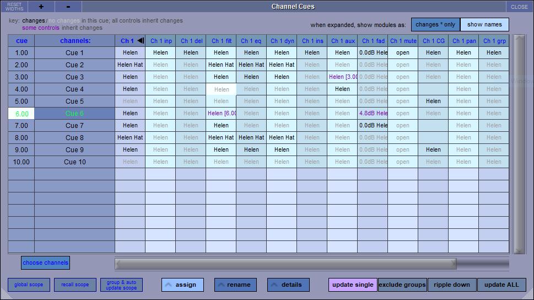The image size is (534, 300).
Task: Select the Ch 1 aux column header
Action: click(343, 41)
